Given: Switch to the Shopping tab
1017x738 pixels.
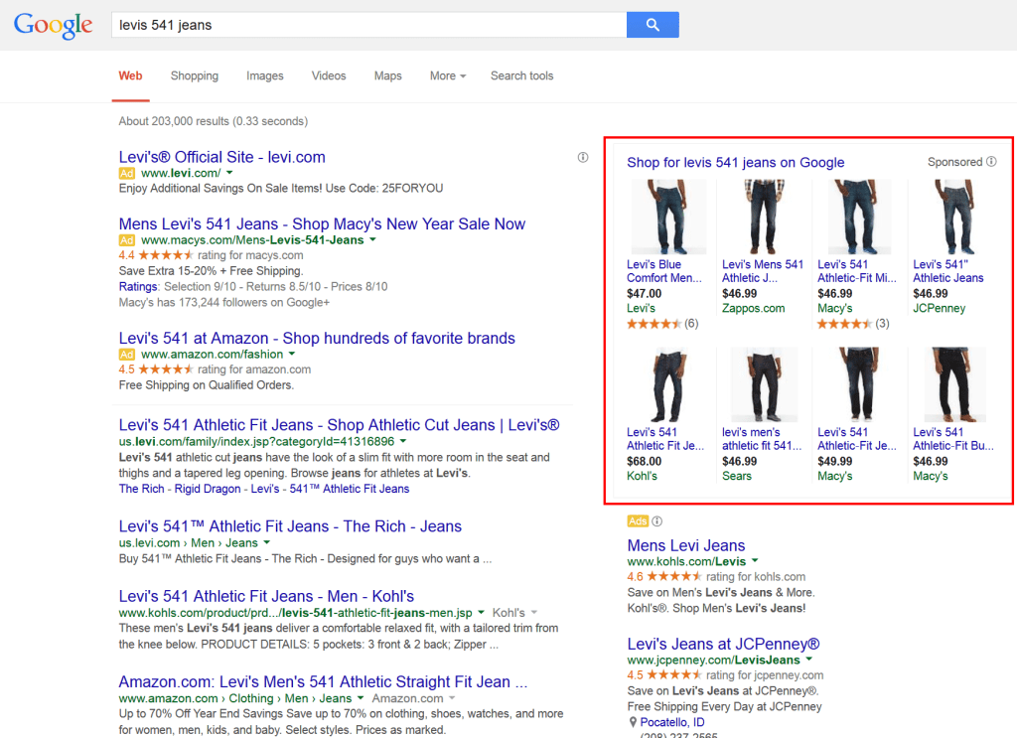Looking at the screenshot, I should [194, 75].
